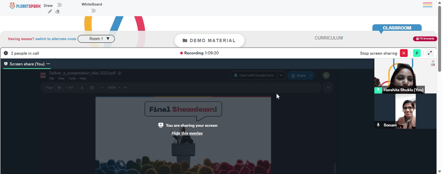Screen dimensions: 442x174
Task: Enter fullscreen with the expand icon
Action: (x=430, y=53)
